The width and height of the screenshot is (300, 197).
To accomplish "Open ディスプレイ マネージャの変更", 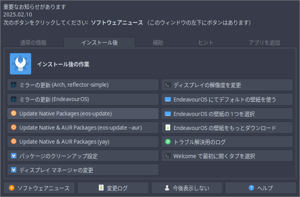I will (x=83, y=170).
